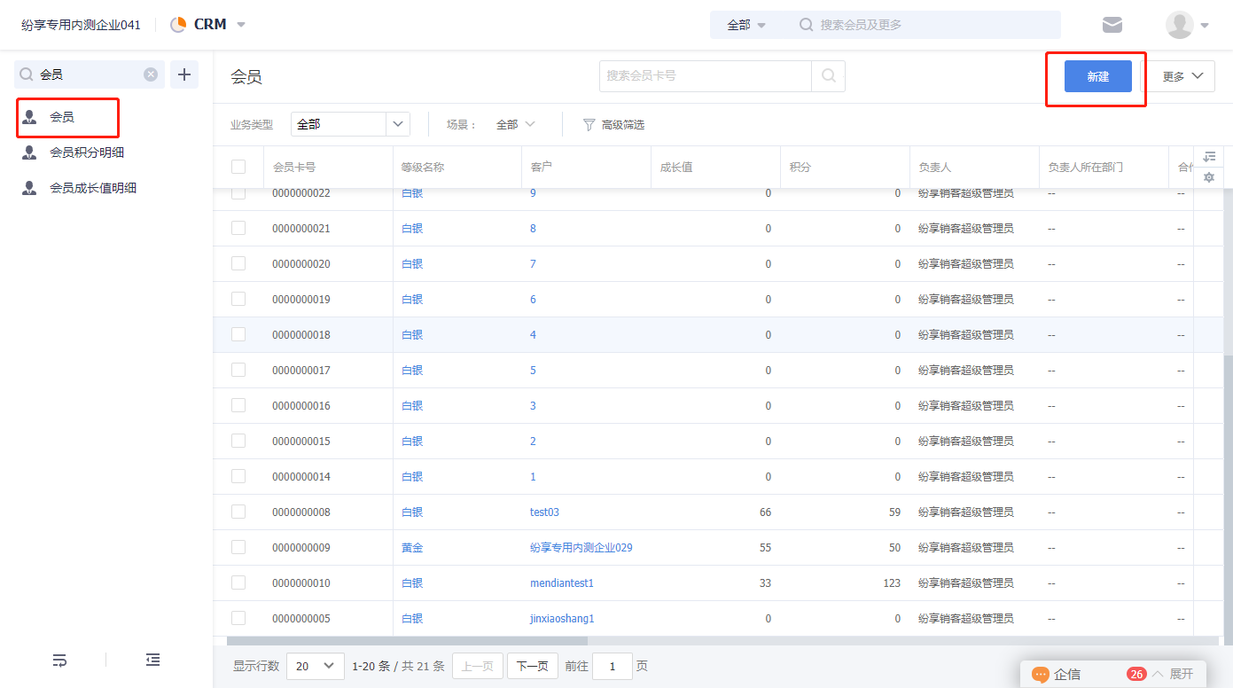This screenshot has width=1233, height=688.
Task: Click the global search magnifier icon
Action: point(807,25)
